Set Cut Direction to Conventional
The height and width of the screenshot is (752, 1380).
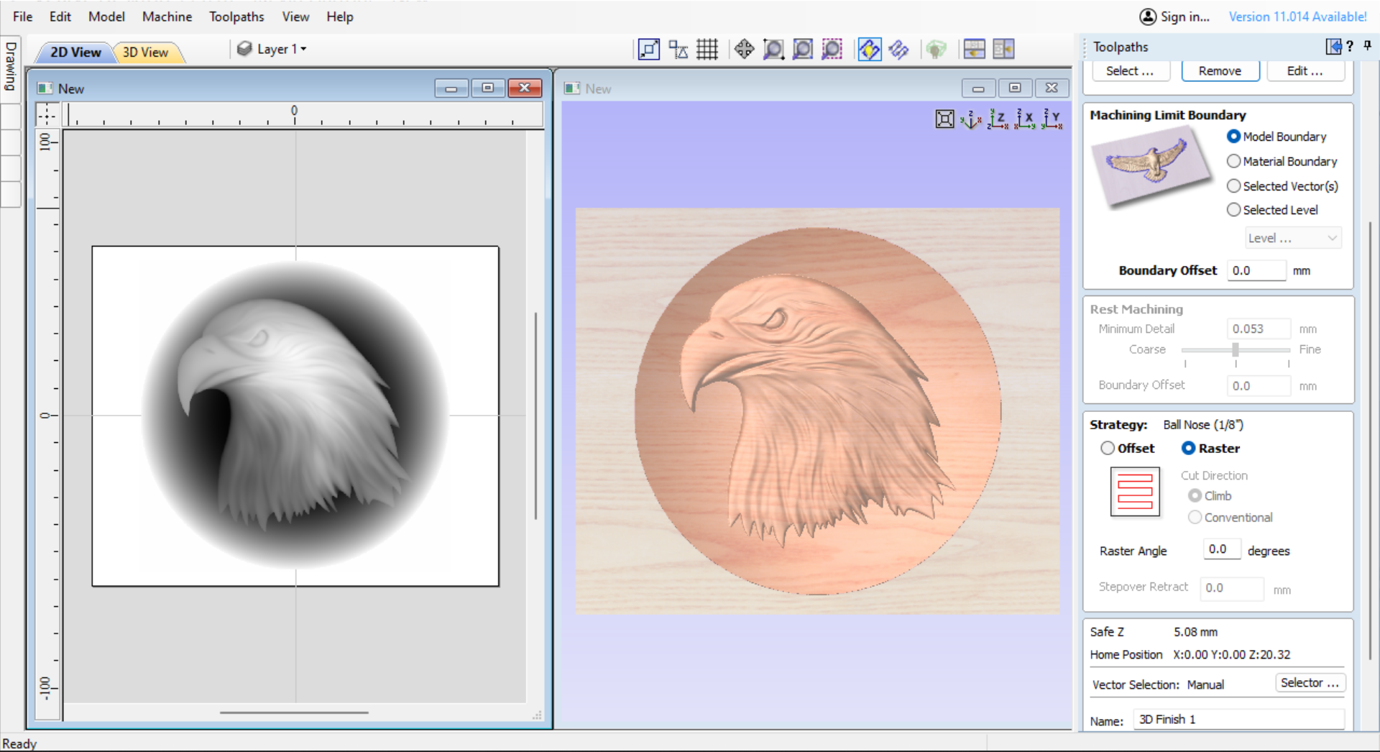(x=1195, y=517)
